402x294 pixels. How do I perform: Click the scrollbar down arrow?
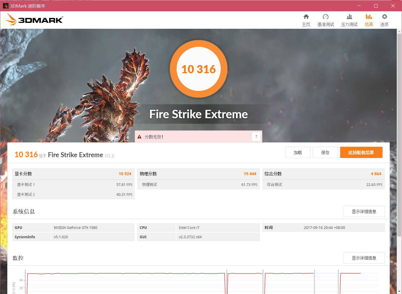coord(399,291)
